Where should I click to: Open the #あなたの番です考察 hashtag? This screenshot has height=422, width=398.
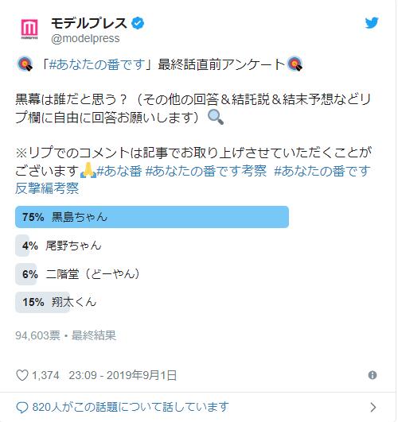point(206,171)
